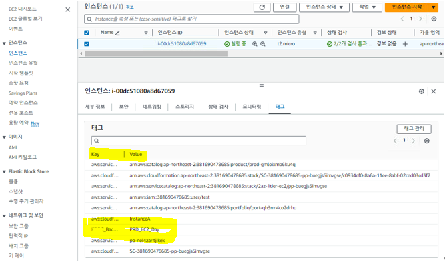Image resolution: width=445 pixels, height=262 pixels.
Task: Open 탄력적 IP in sidebar
Action: (18, 236)
